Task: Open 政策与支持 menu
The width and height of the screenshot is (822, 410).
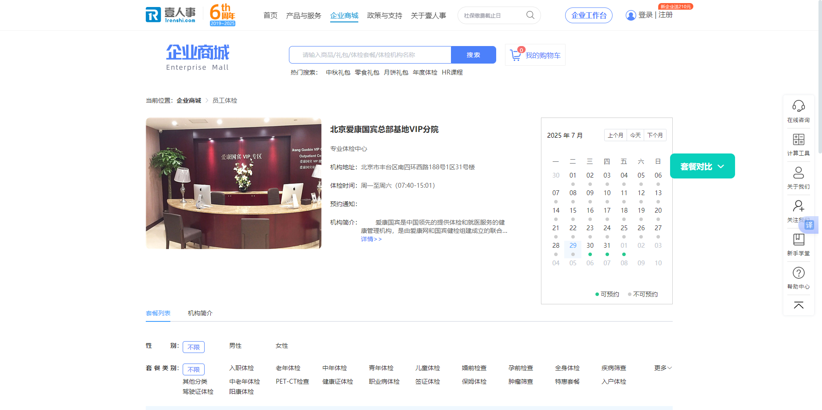Action: [x=385, y=16]
